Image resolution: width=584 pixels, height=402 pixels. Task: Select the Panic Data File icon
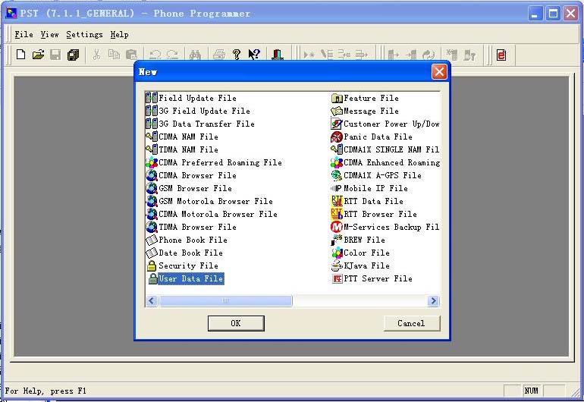[x=336, y=137]
